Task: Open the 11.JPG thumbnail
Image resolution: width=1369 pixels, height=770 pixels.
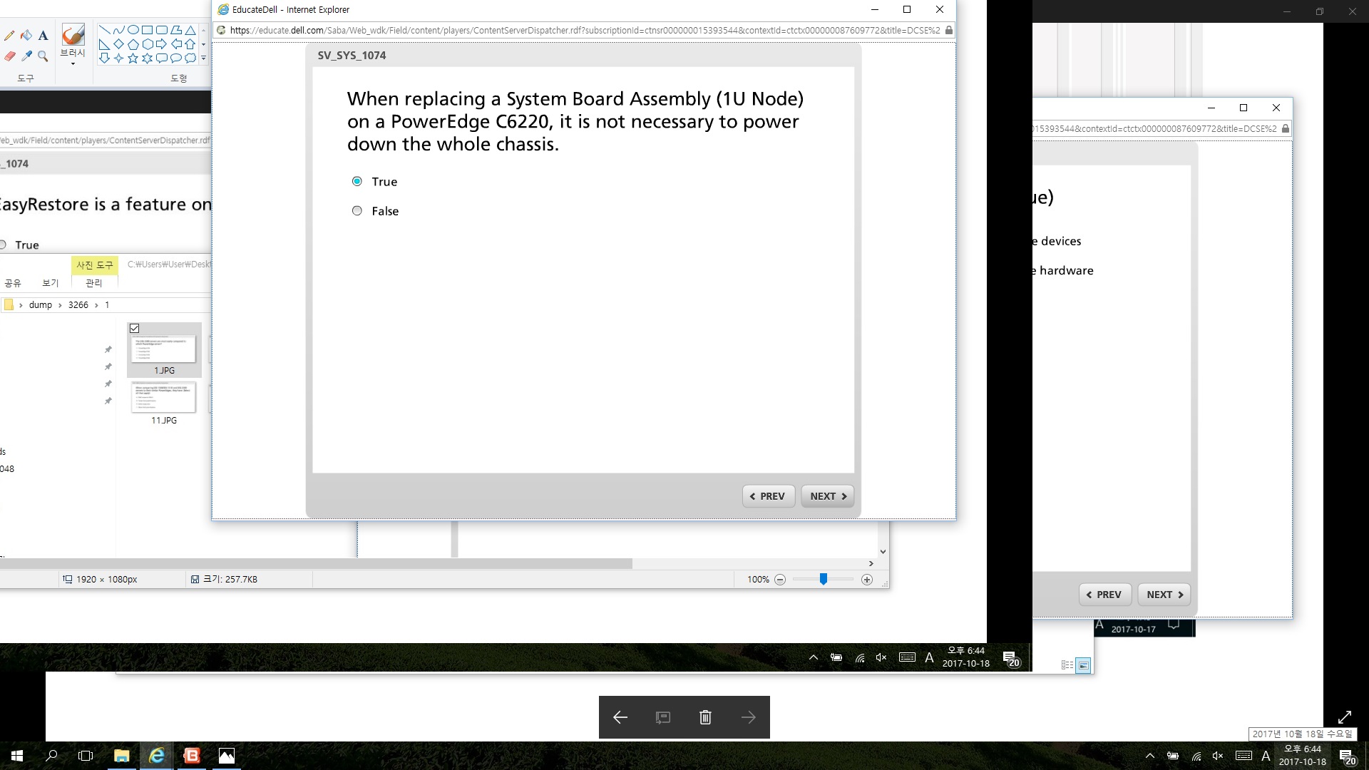Action: [x=164, y=398]
